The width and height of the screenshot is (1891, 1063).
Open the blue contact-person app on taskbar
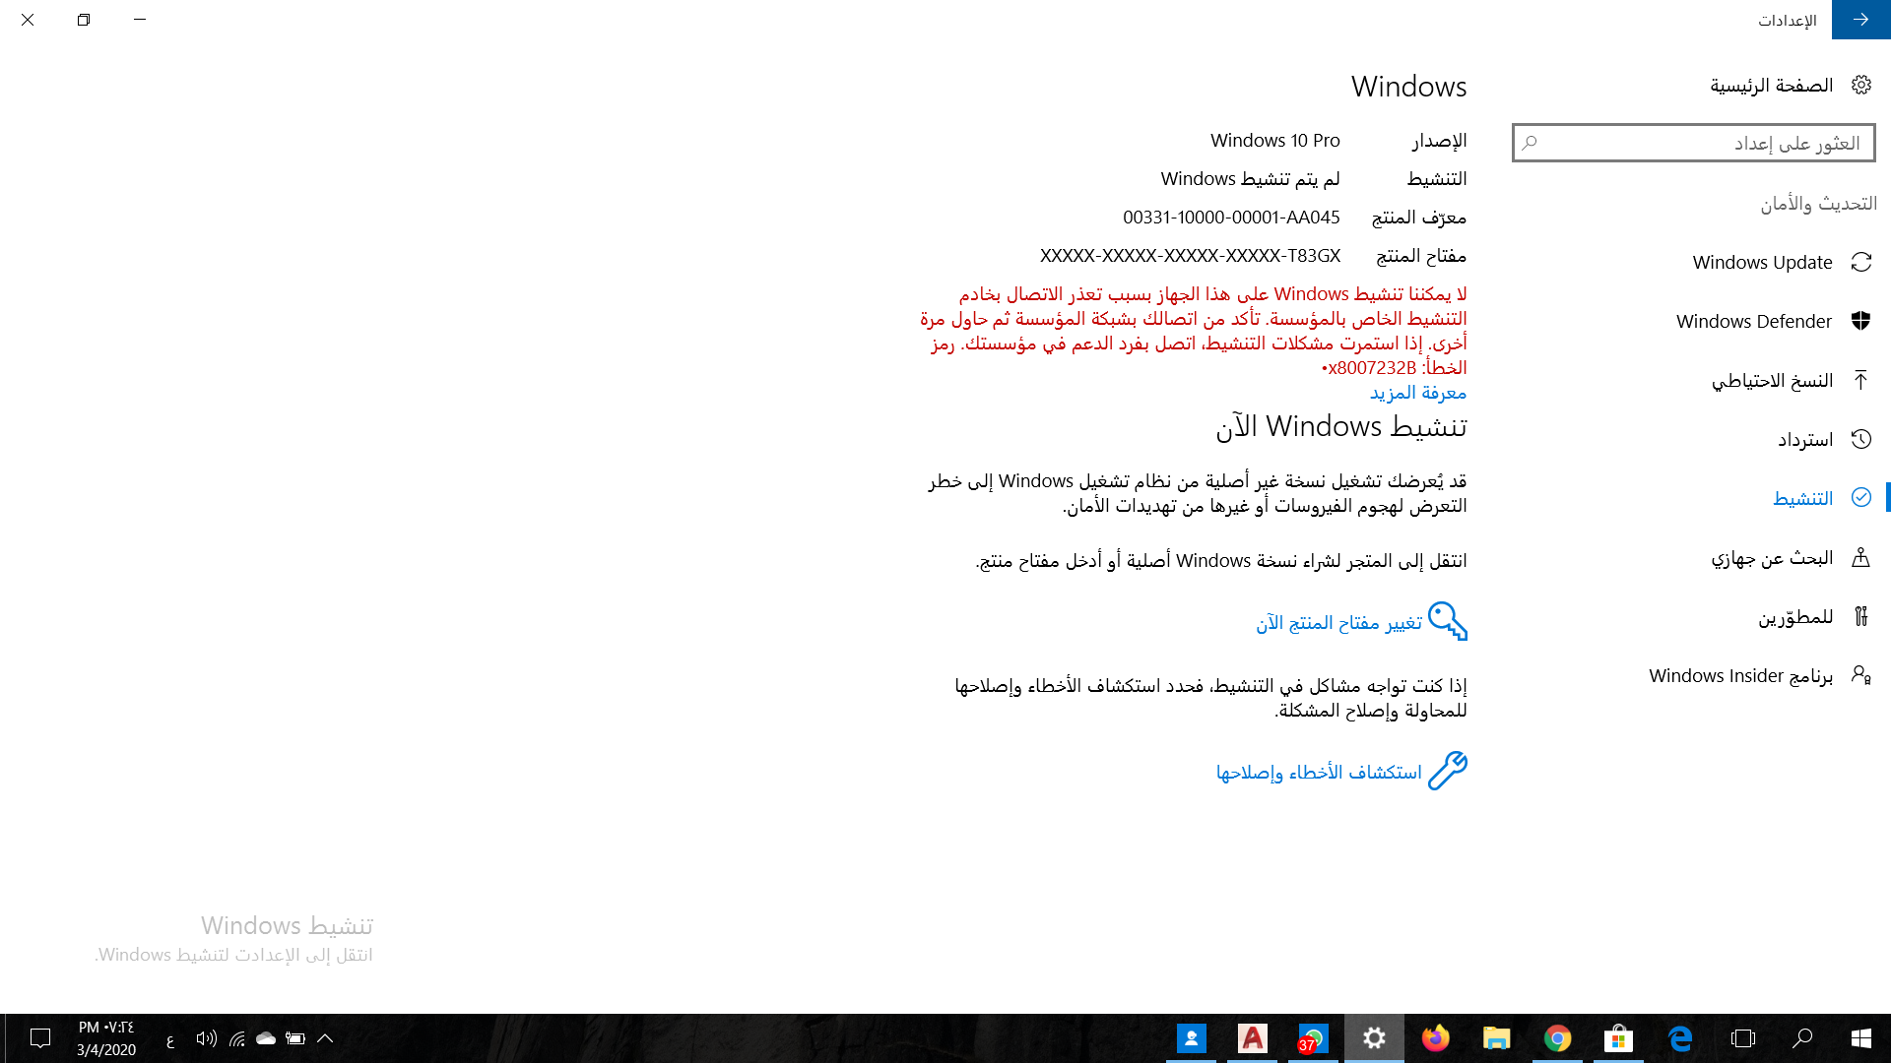(x=1191, y=1038)
